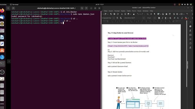Viewport: 195px width, 109px height.
Task: Expand the Insert Table dropdown arrow
Action: click(161, 14)
